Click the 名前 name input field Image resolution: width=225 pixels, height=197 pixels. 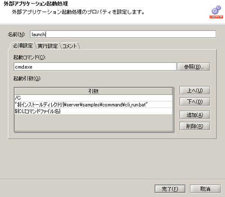click(123, 34)
